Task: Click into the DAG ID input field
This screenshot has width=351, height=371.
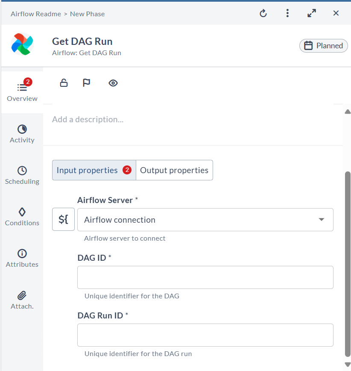Action: [x=205, y=277]
